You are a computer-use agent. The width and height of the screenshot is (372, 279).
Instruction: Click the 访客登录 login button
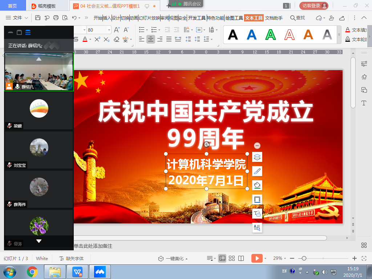click(x=314, y=6)
